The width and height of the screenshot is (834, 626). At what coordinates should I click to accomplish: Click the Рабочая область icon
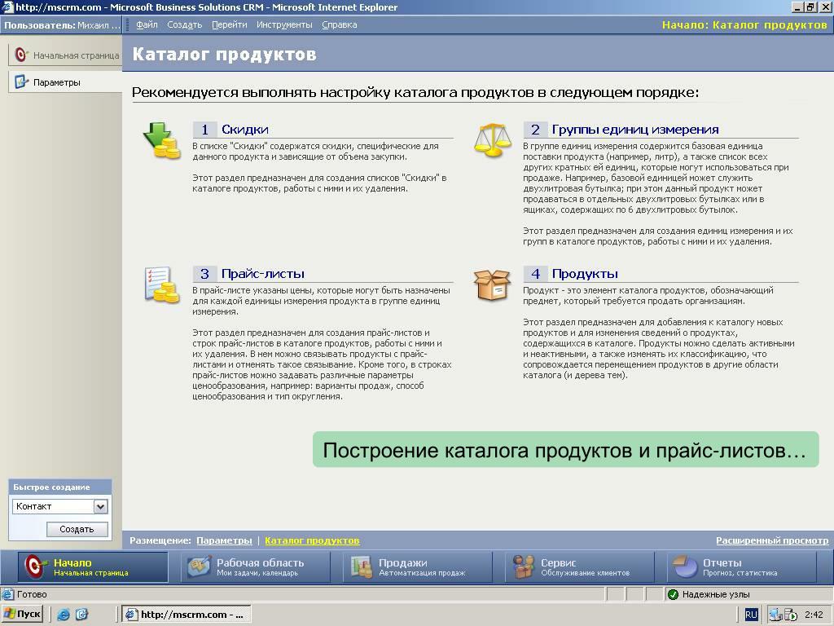pyautogui.click(x=200, y=567)
